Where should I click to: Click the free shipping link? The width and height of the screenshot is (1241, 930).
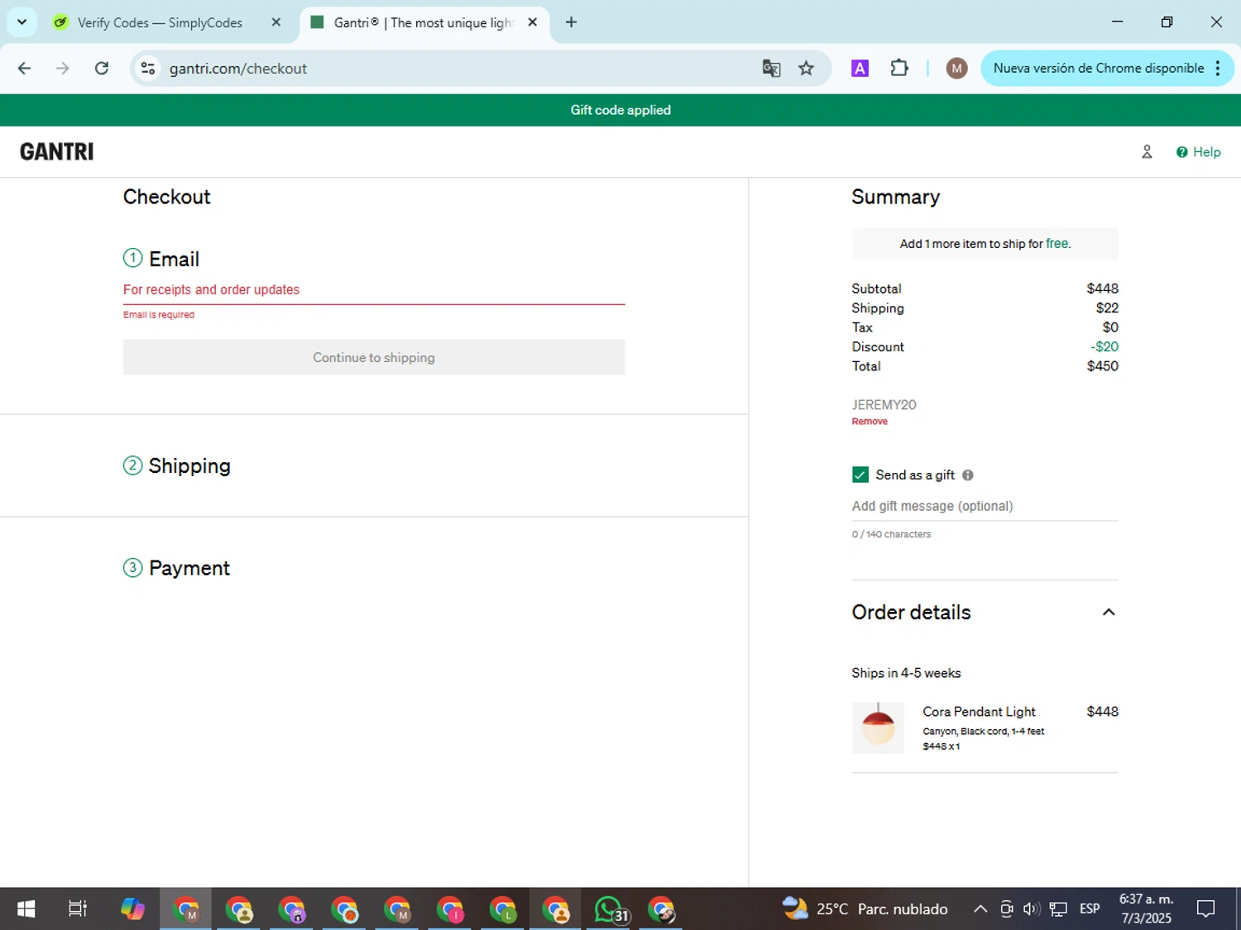pyautogui.click(x=1057, y=243)
